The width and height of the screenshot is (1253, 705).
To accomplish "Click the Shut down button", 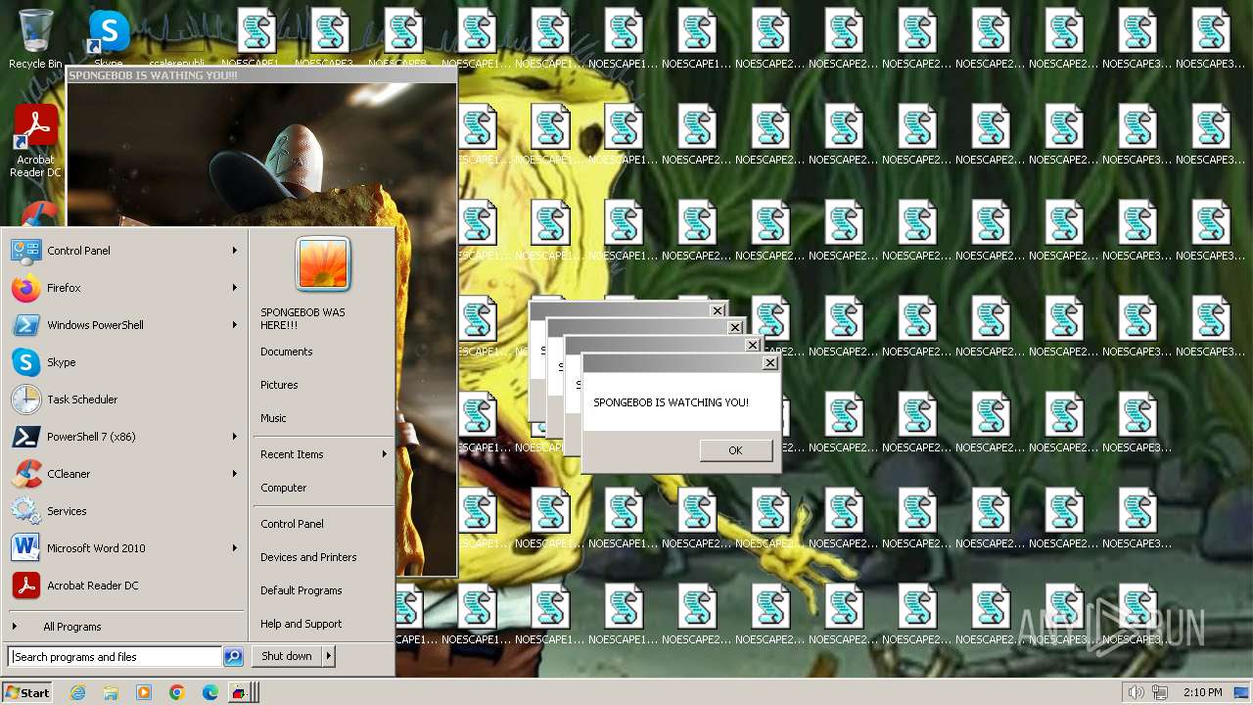I will click(x=287, y=656).
